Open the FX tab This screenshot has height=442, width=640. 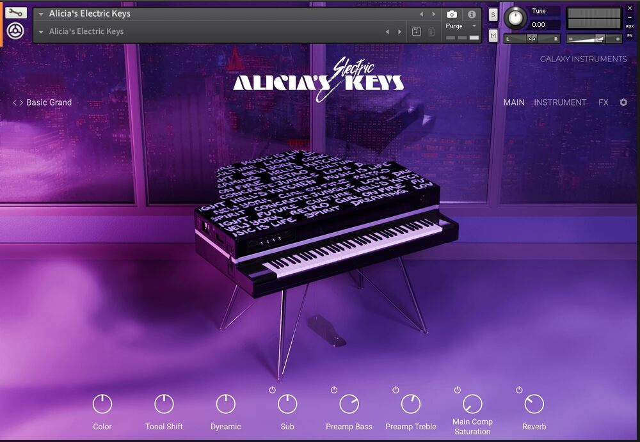click(x=602, y=102)
